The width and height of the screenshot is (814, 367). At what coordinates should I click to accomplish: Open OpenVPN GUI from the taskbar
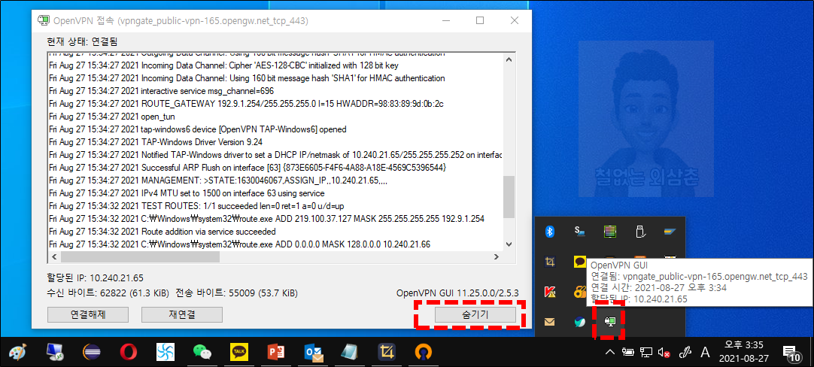[424, 353]
